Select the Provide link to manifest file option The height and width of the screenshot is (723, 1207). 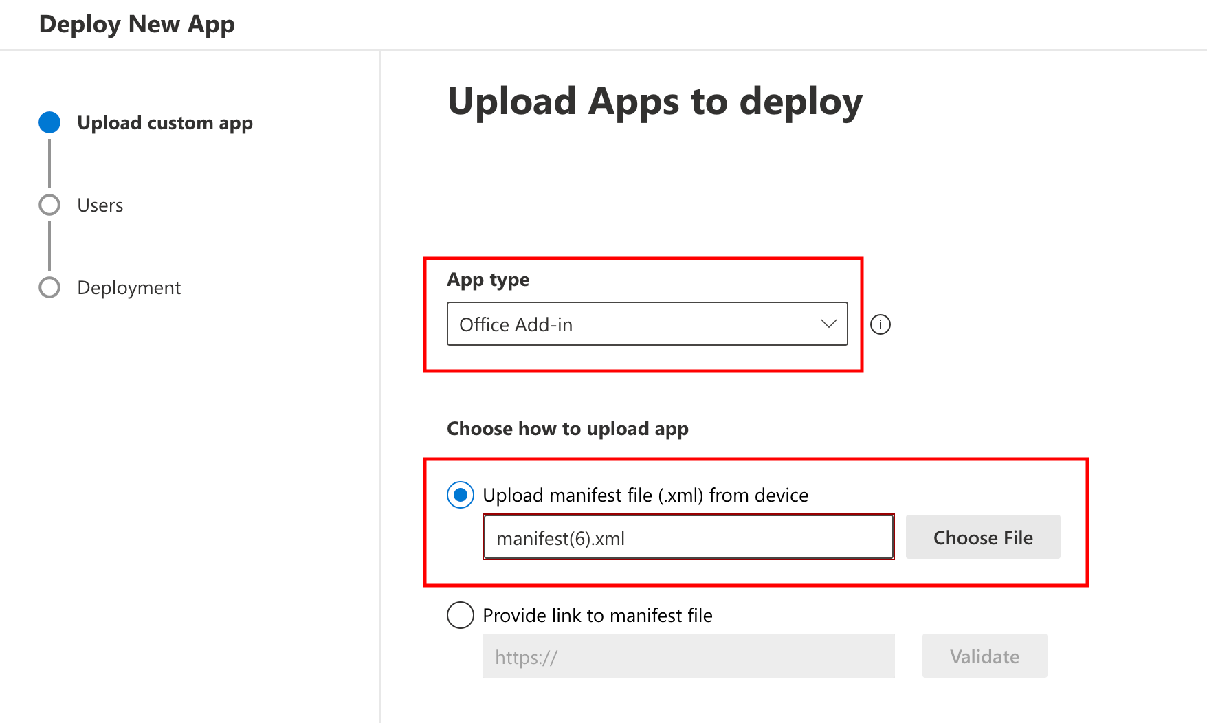460,615
